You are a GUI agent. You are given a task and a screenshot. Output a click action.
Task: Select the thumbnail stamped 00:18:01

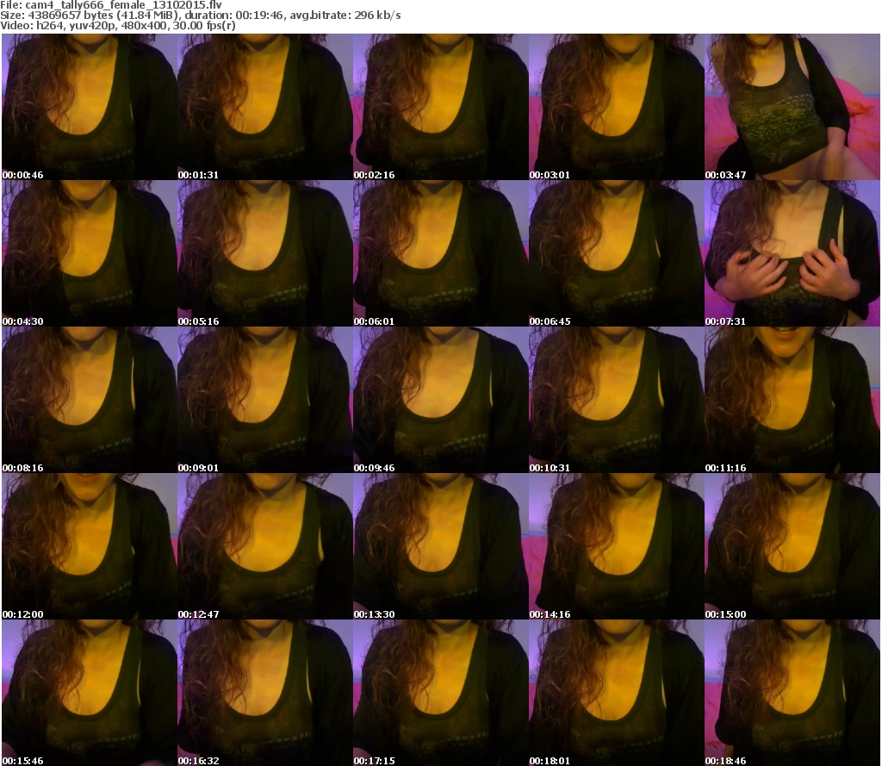pos(617,693)
